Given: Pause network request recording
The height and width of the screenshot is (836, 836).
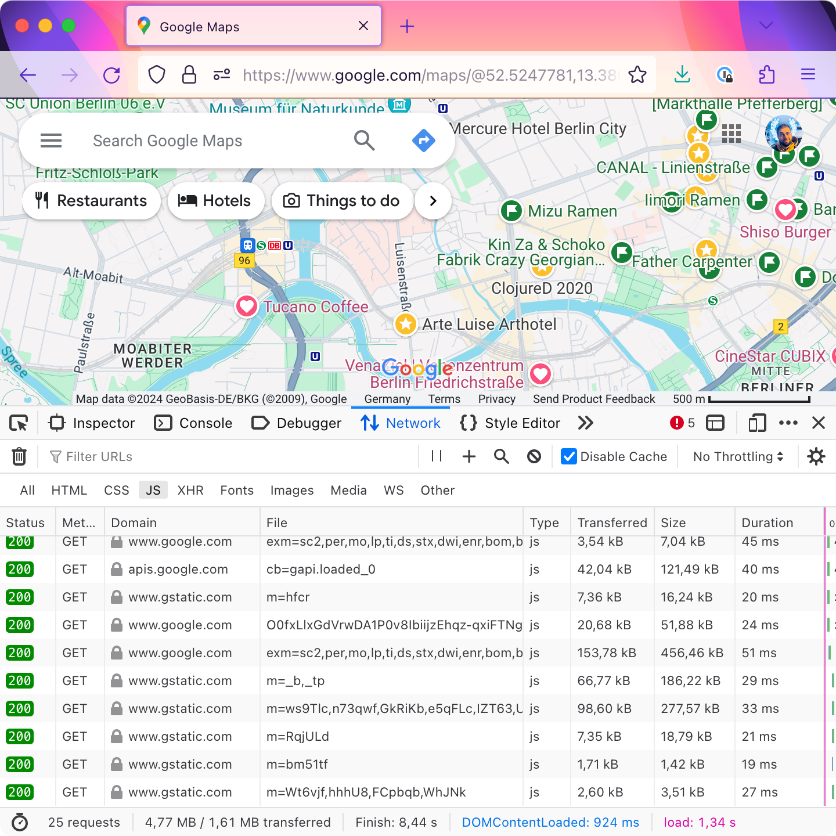Looking at the screenshot, I should (437, 457).
